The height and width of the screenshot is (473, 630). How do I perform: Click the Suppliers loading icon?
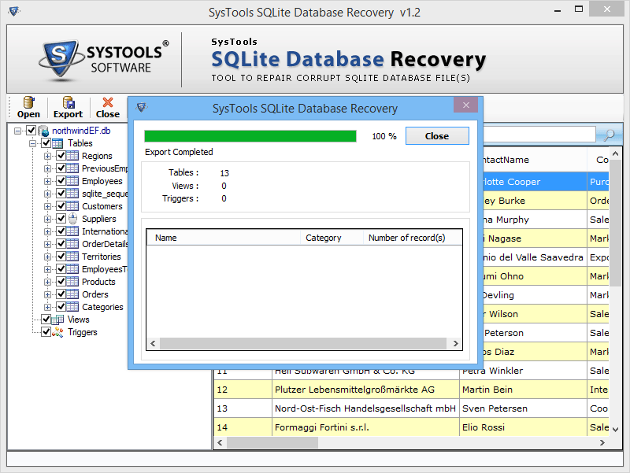(x=72, y=219)
